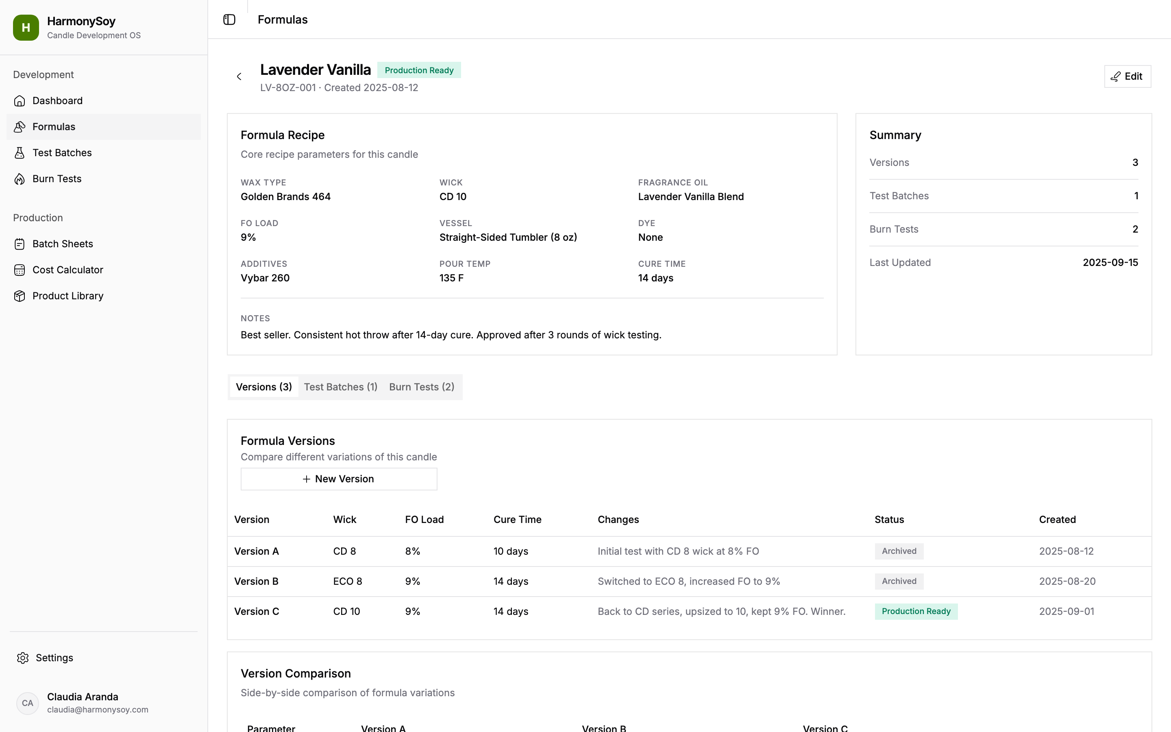Open the Claudia Aranda account menu
Viewport: 1171px width, 732px height.
82,702
